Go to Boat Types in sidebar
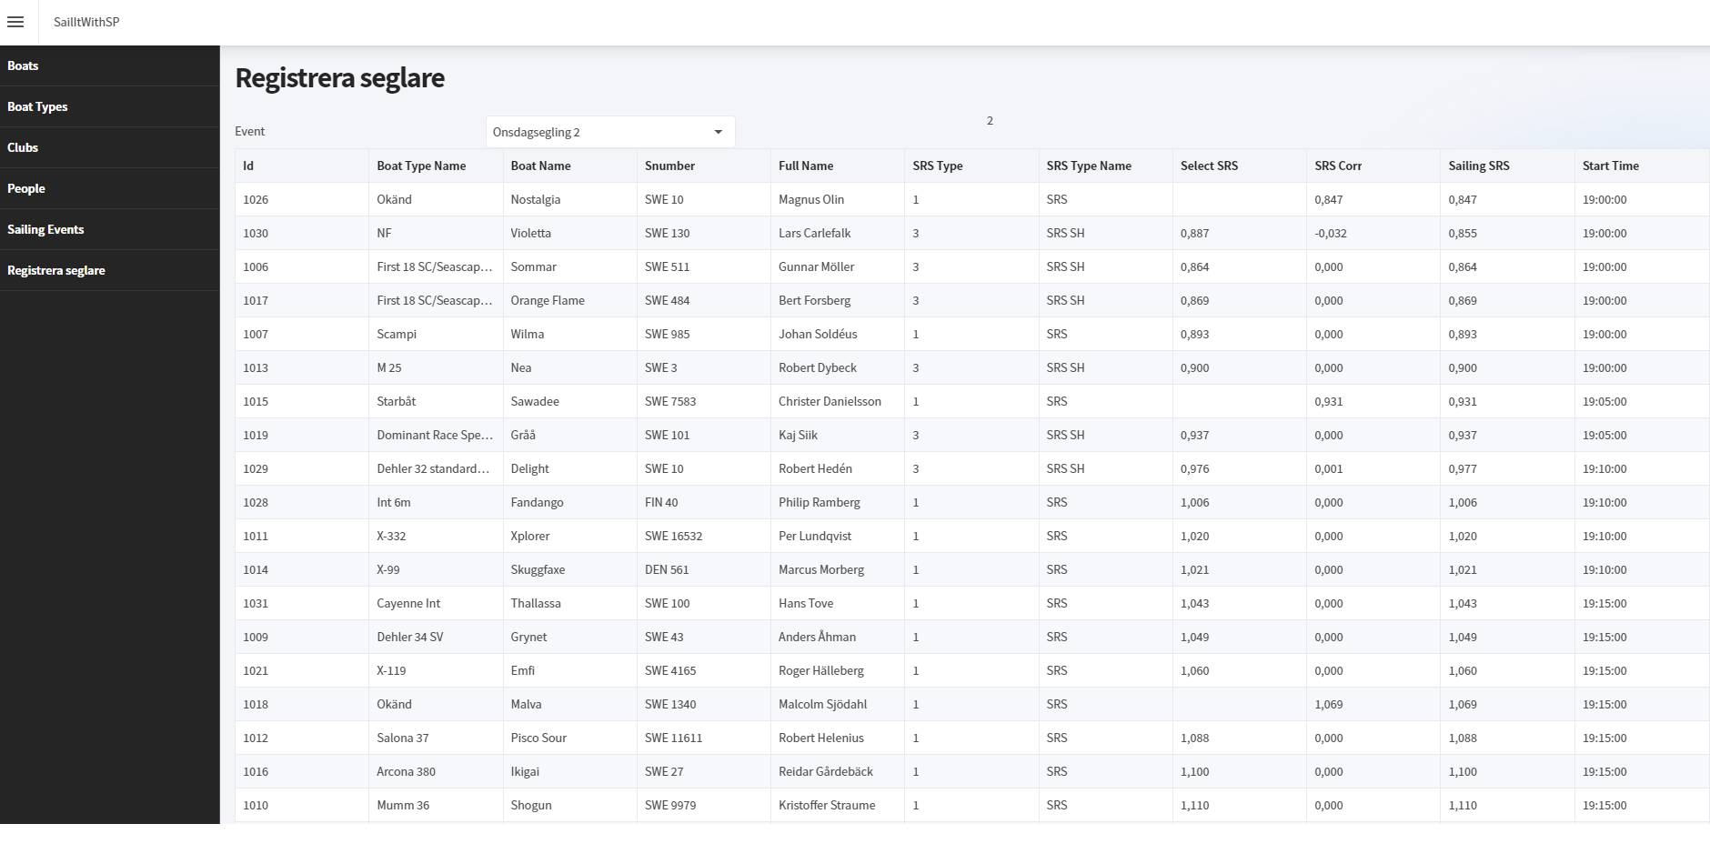The image size is (1710, 844). 109,106
